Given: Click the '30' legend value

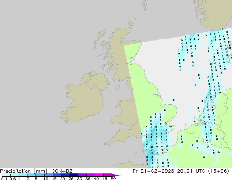Looking at the screenshot, I should pyautogui.click(x=79, y=179).
